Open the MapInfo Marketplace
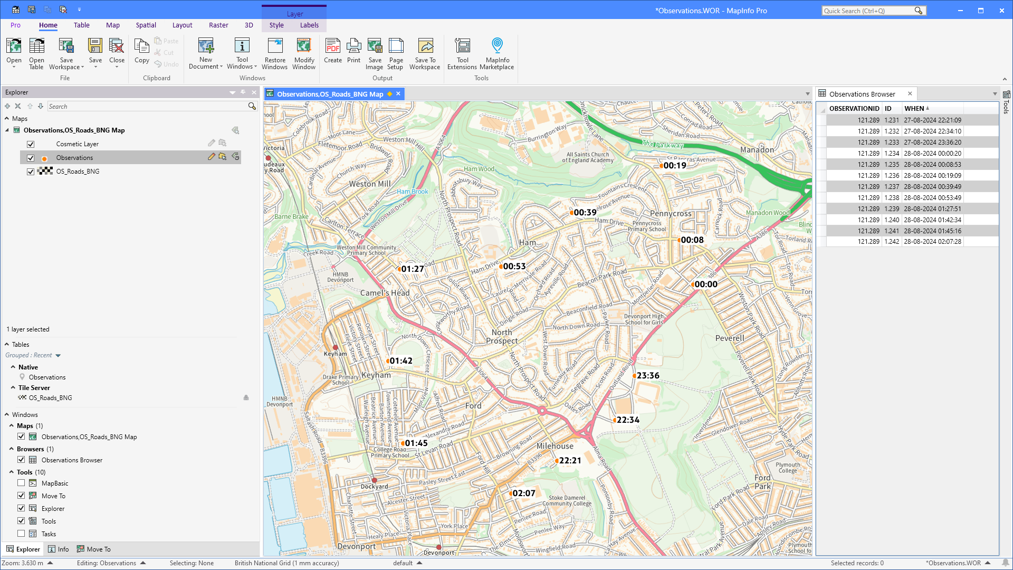 [x=497, y=53]
